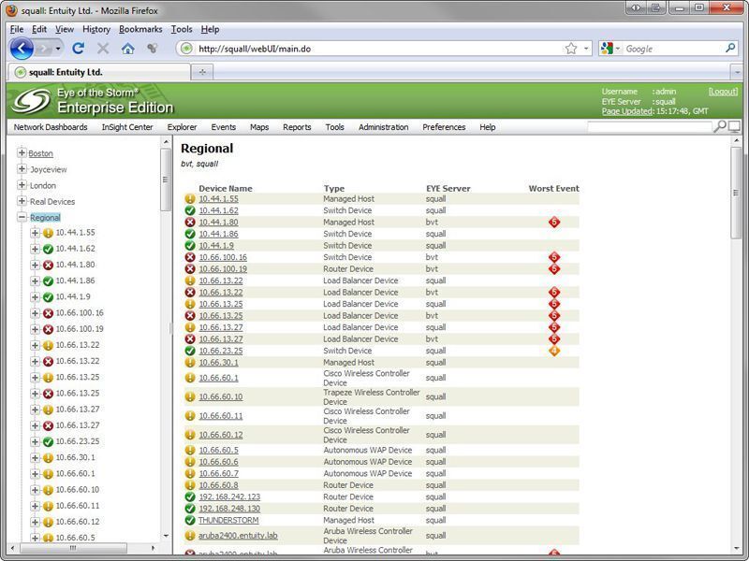Image resolution: width=749 pixels, height=561 pixels.
Task: Click the Logout link
Action: [723, 92]
